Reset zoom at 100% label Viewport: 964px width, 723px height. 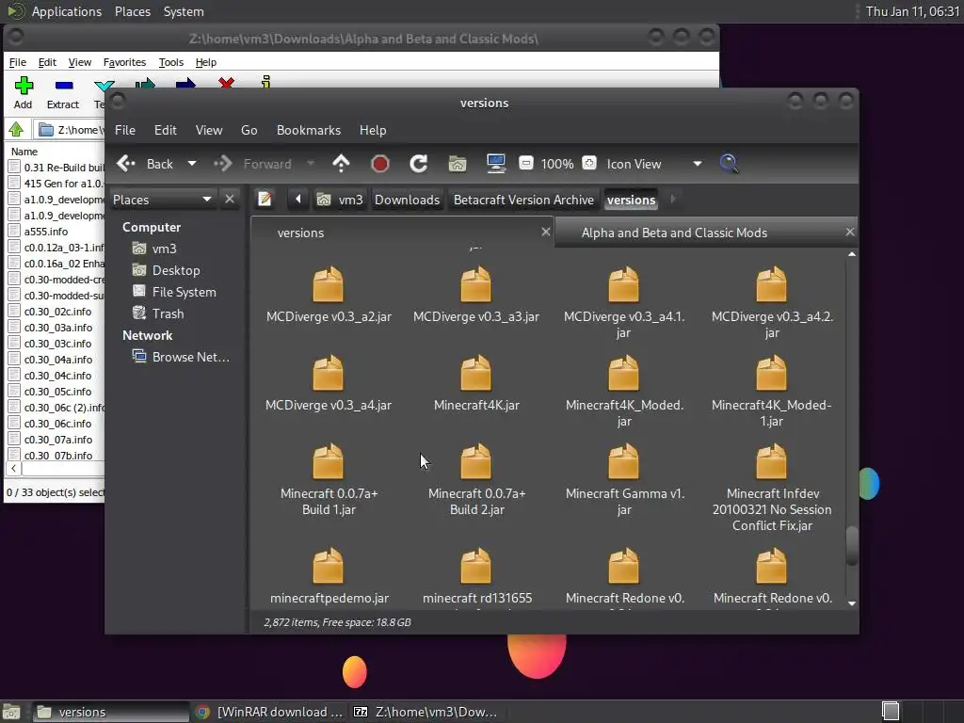coord(557,164)
